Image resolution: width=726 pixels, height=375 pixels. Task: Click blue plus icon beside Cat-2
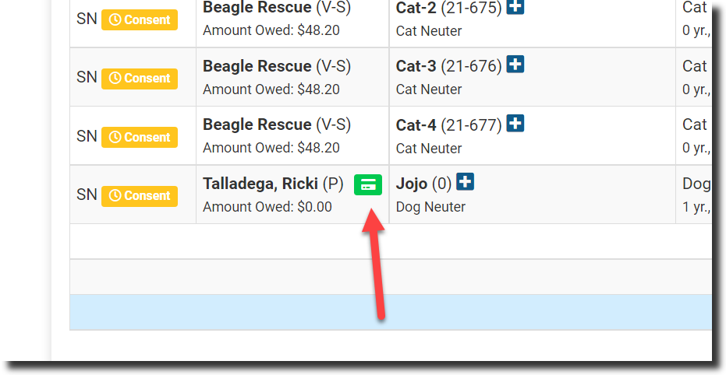[x=515, y=7]
